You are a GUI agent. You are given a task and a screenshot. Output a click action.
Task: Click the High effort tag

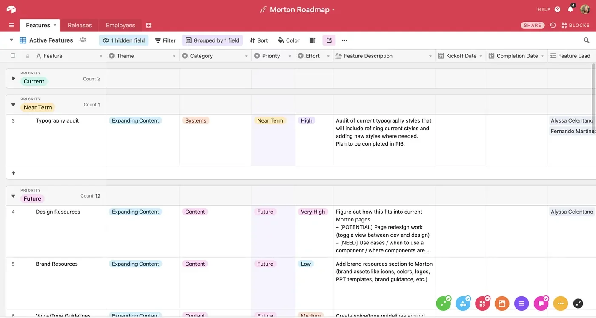pyautogui.click(x=307, y=120)
